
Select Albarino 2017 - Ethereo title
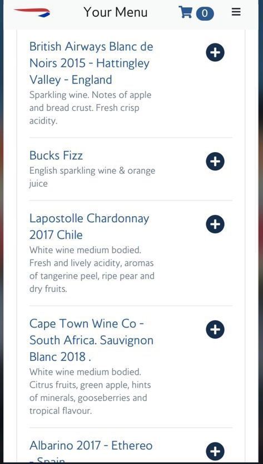click(91, 446)
